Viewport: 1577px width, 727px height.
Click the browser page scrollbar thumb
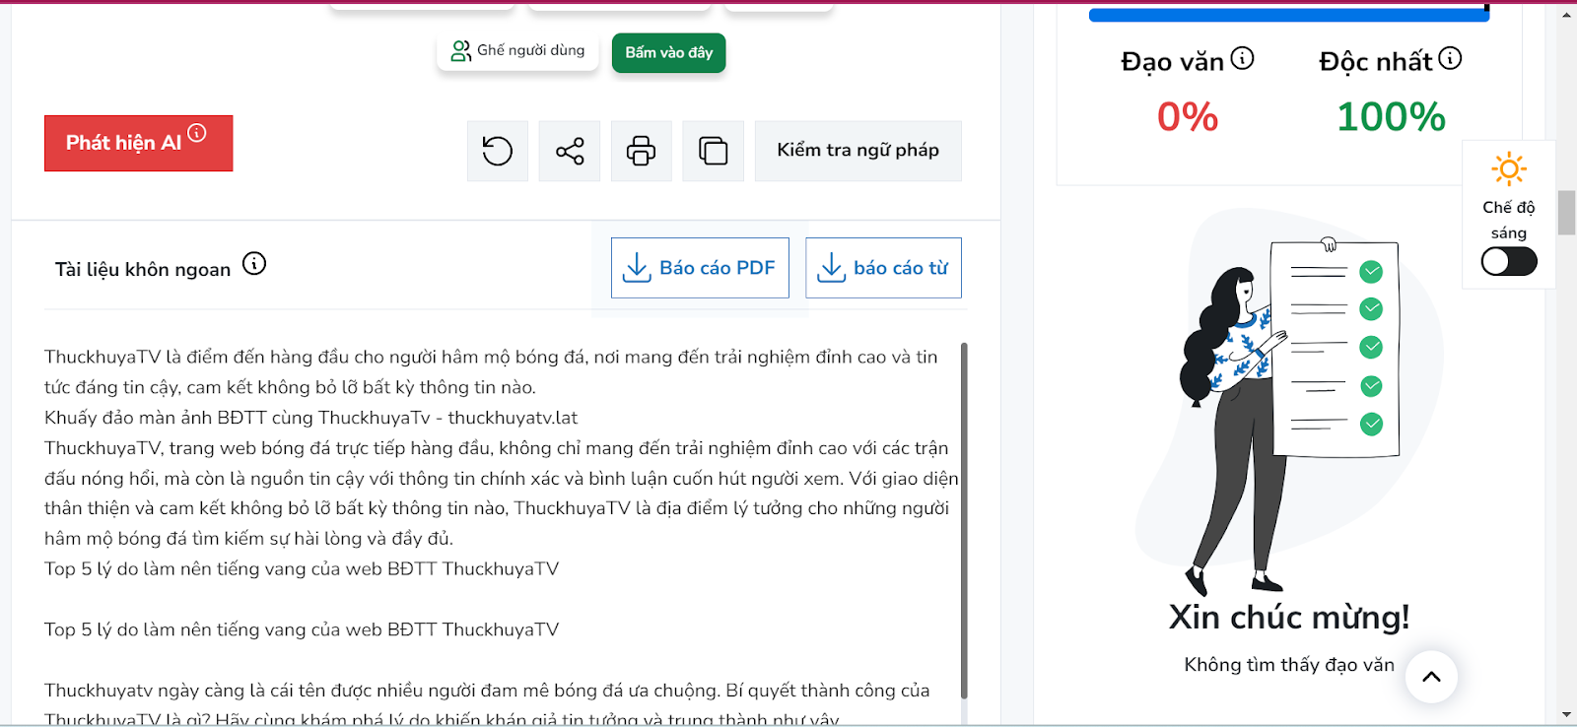pos(1566,213)
